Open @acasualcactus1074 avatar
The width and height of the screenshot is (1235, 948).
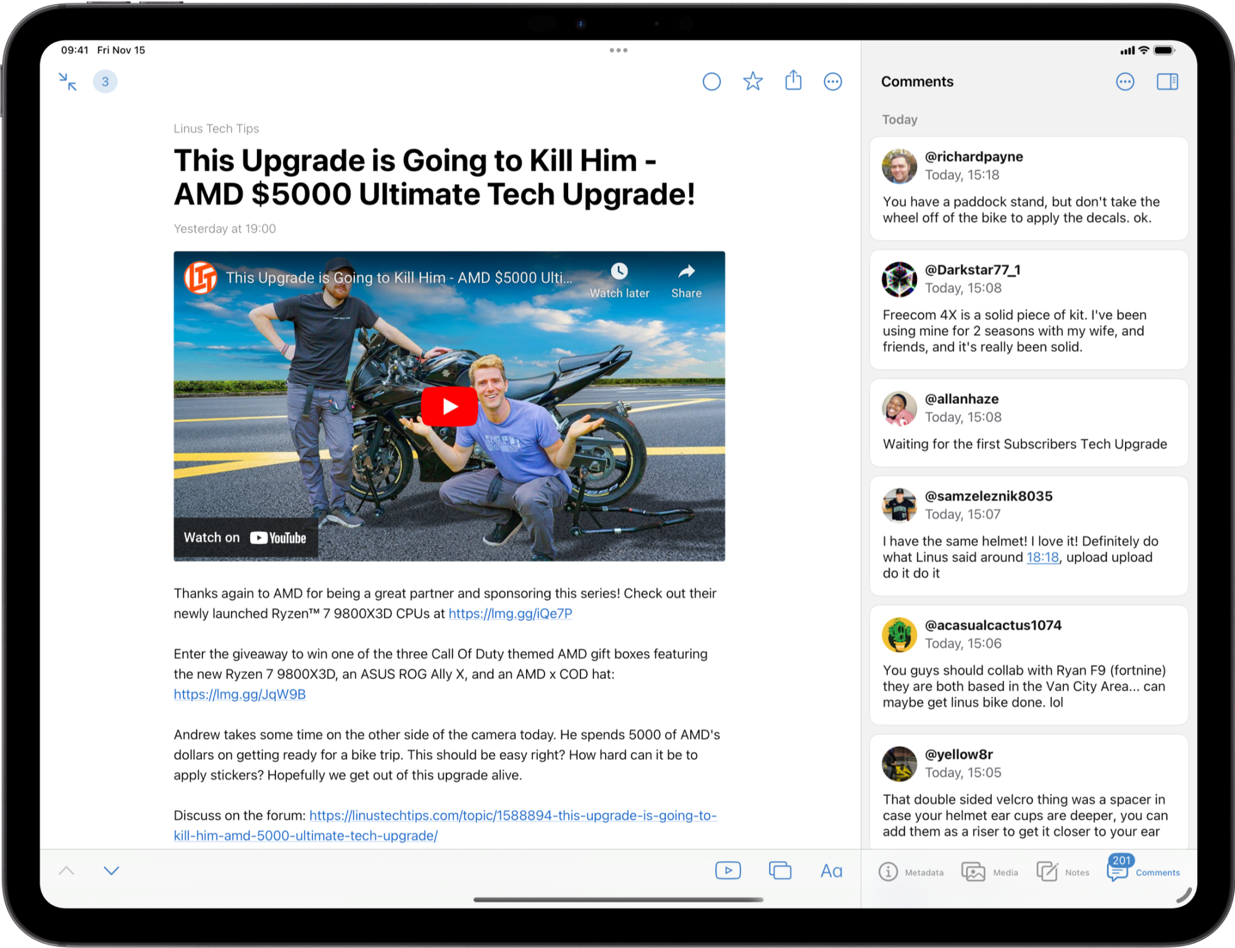coord(899,634)
